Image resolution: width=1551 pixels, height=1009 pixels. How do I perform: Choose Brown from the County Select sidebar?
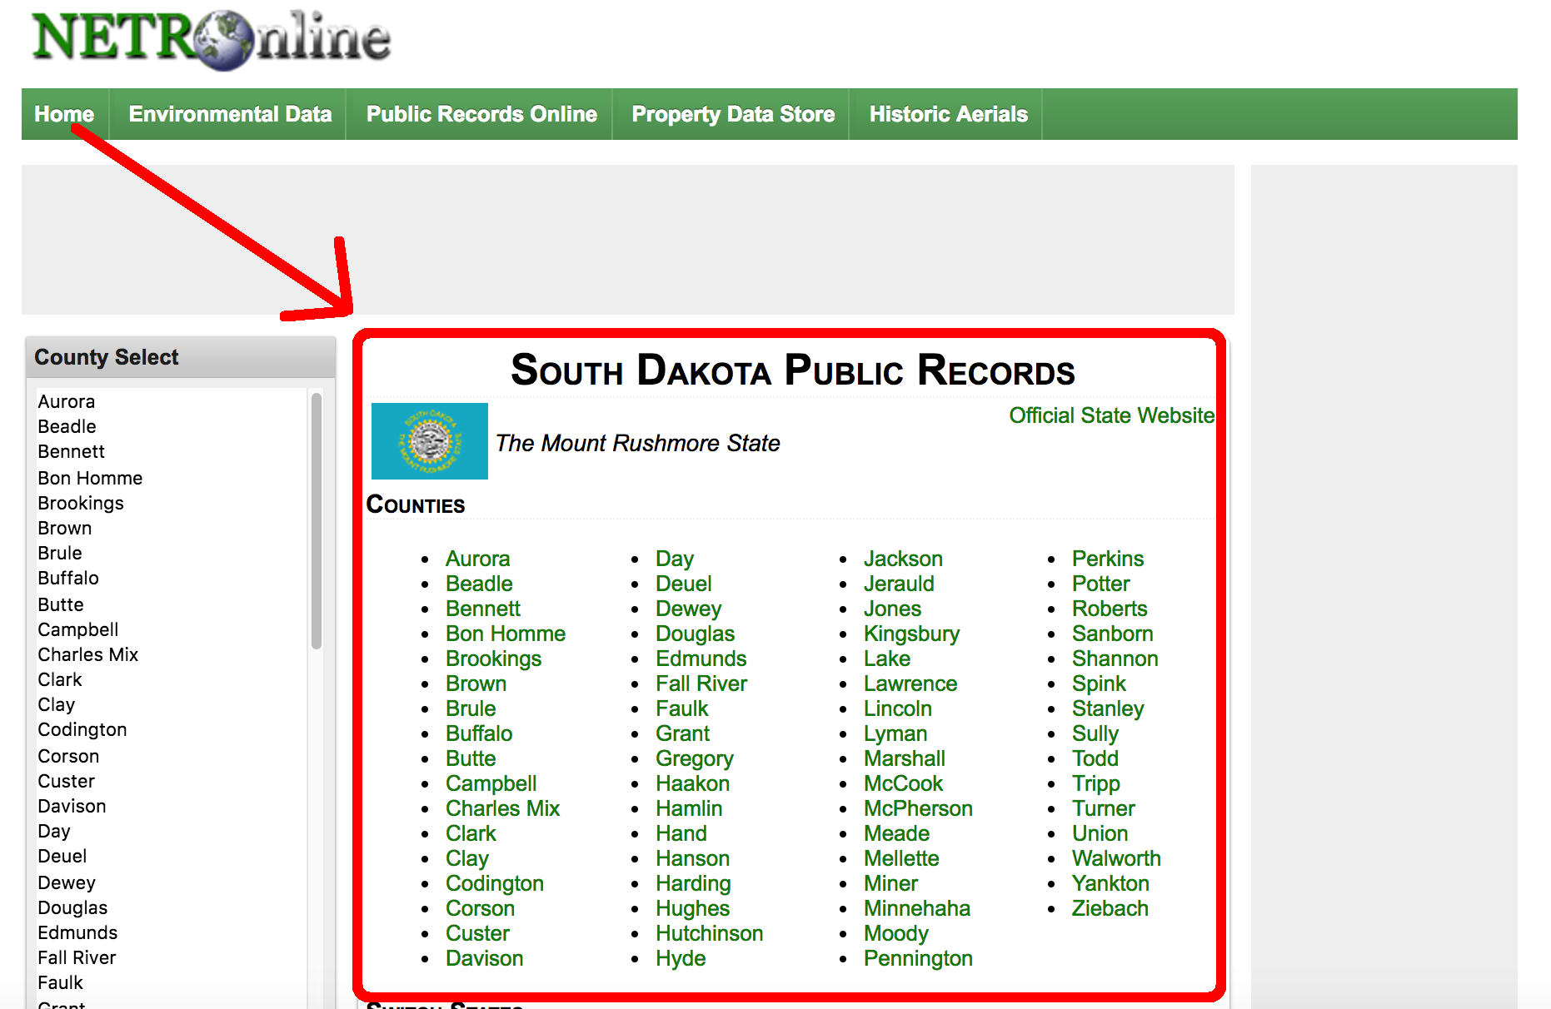click(x=64, y=528)
